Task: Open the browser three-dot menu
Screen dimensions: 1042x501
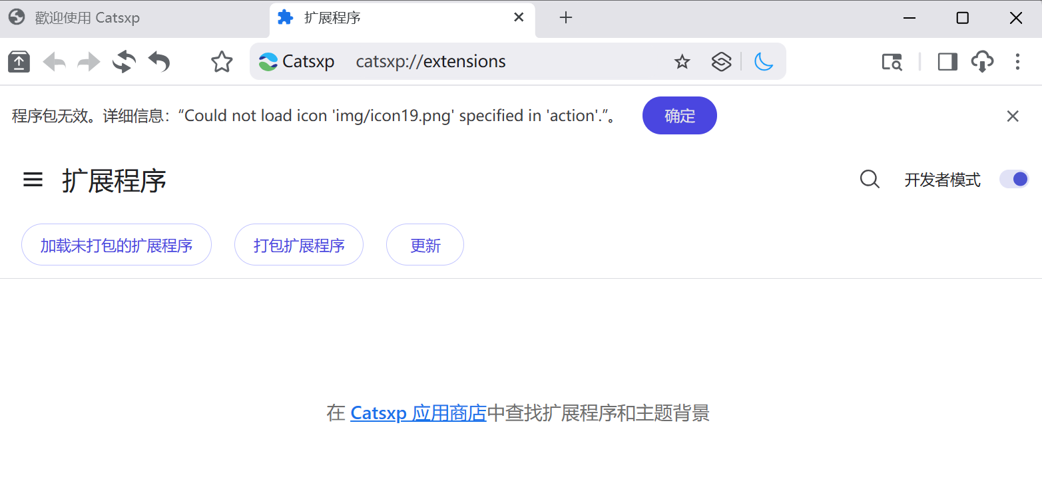Action: click(1017, 62)
